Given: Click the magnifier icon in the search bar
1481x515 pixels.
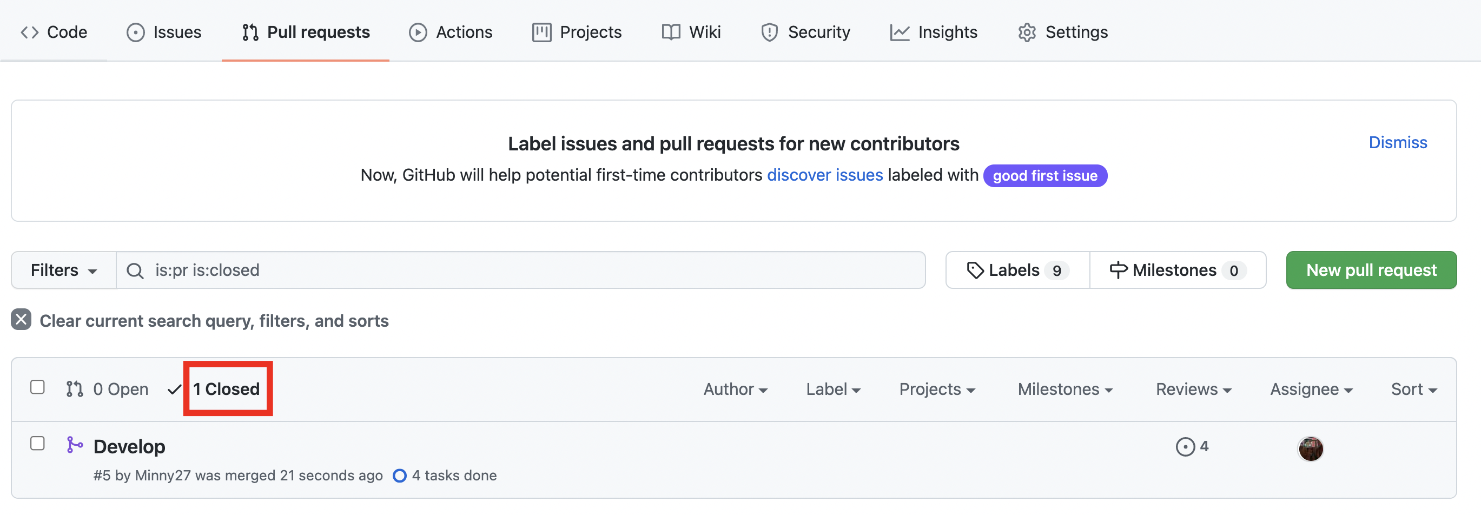Looking at the screenshot, I should click(135, 270).
